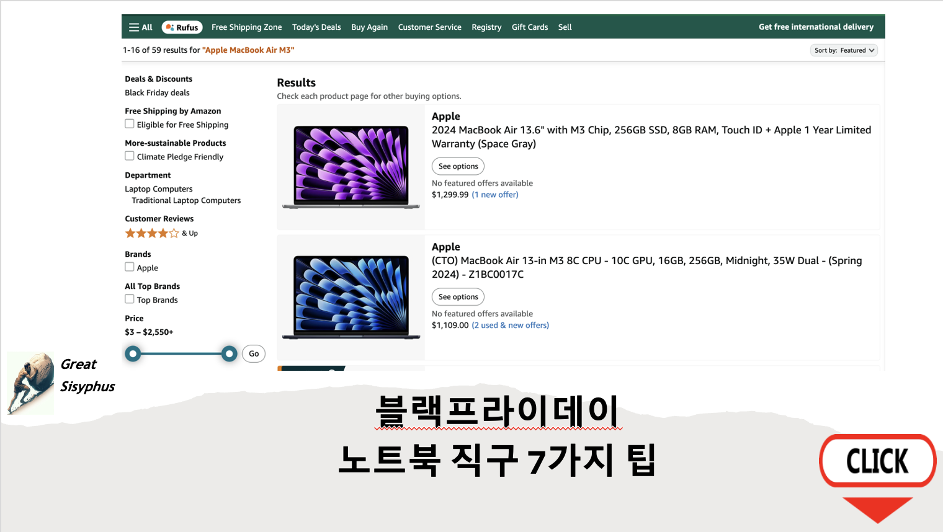Click the red CLICK badge
The width and height of the screenshot is (943, 532).
pos(878,461)
